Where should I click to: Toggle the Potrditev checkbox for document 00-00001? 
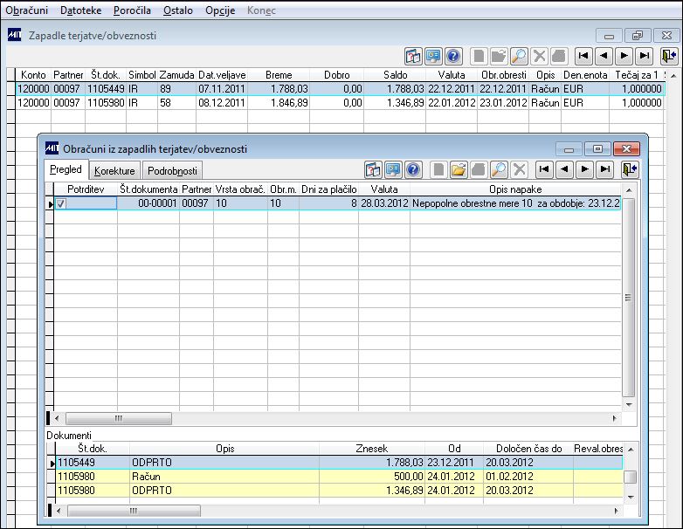61,203
